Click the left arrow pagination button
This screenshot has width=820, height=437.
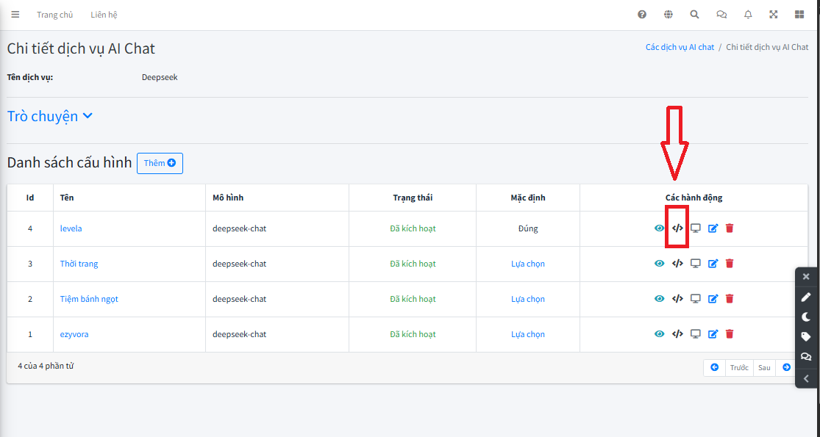click(x=714, y=367)
